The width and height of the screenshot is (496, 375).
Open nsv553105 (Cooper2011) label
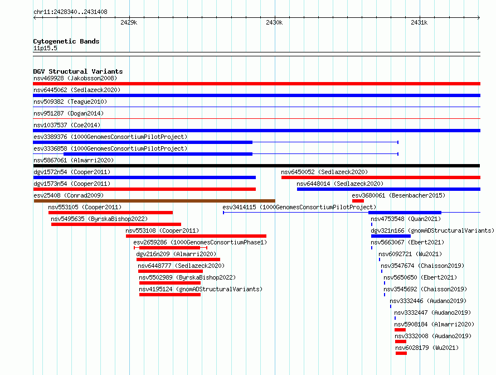point(85,207)
